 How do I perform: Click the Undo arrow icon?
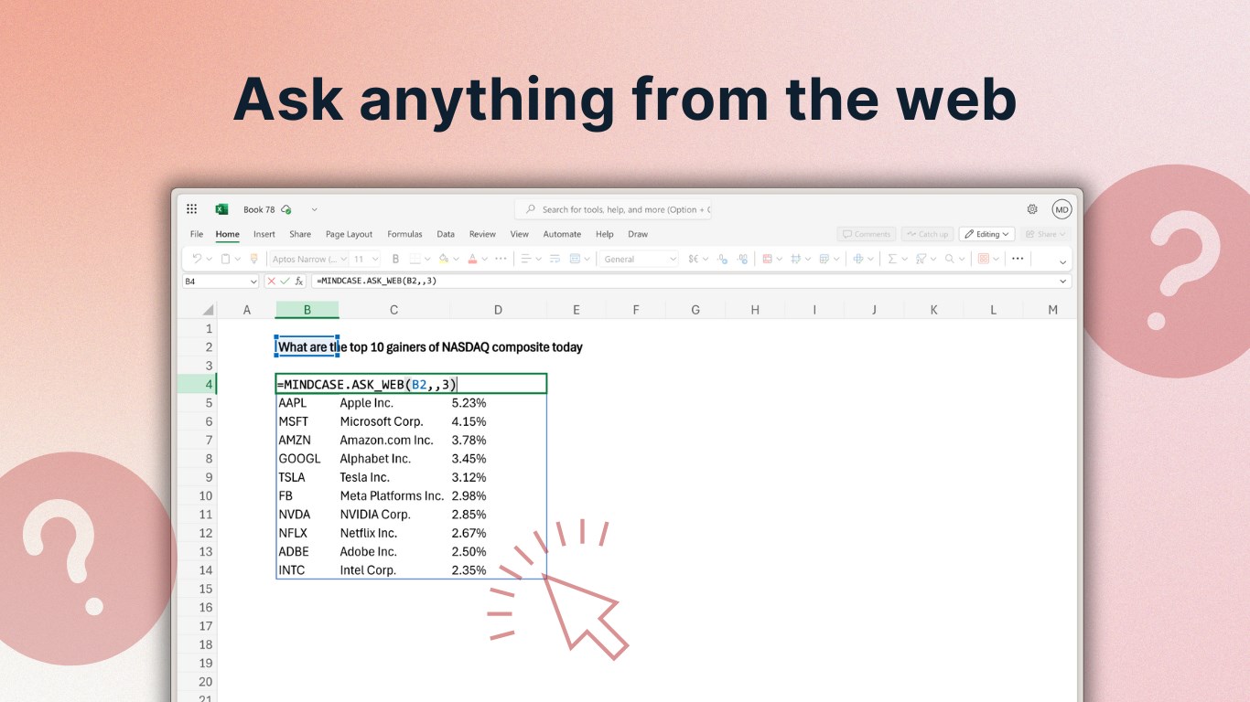[x=197, y=259]
